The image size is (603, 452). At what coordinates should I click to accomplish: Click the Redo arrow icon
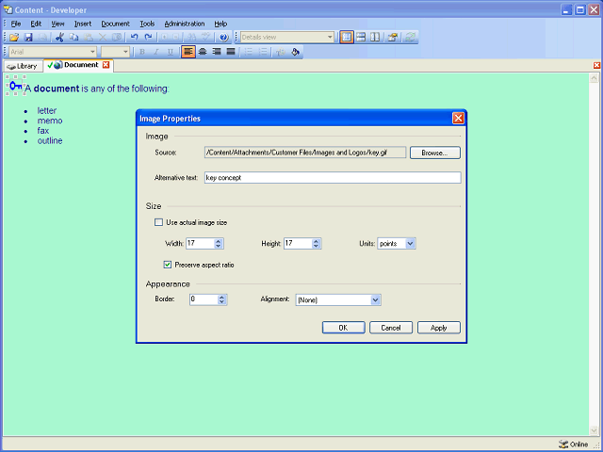tap(149, 38)
